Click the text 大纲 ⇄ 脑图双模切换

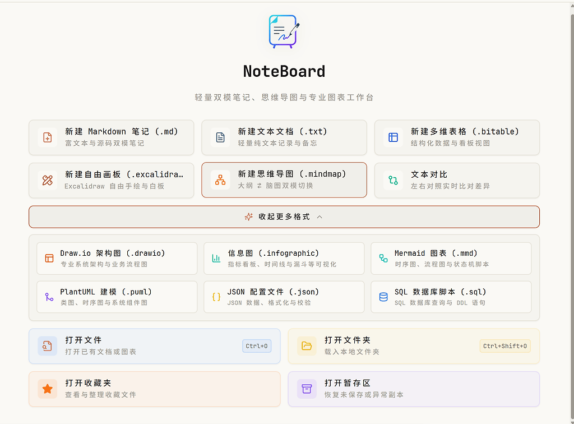click(x=275, y=186)
